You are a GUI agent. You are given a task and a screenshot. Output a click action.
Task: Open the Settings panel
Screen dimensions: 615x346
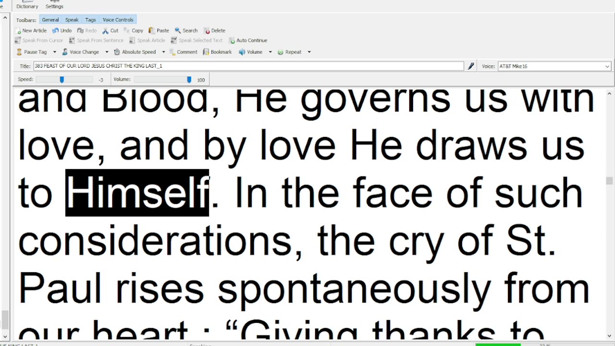54,5
